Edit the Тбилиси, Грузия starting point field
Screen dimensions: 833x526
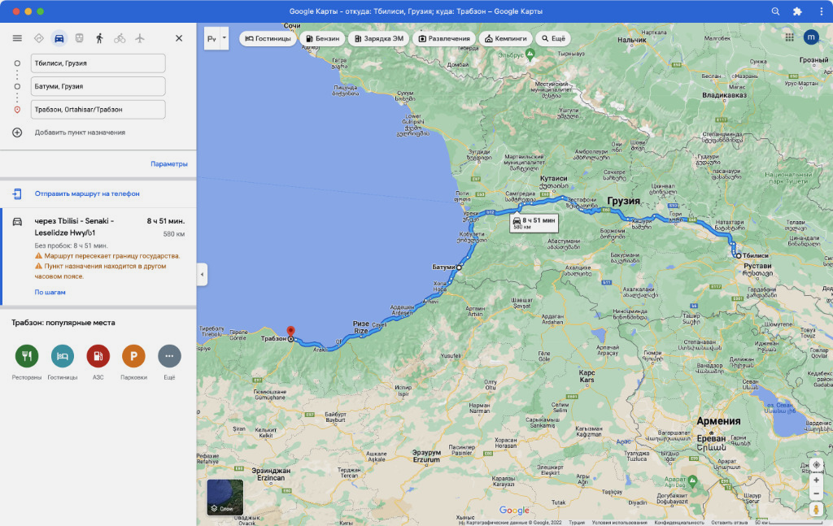coord(98,63)
